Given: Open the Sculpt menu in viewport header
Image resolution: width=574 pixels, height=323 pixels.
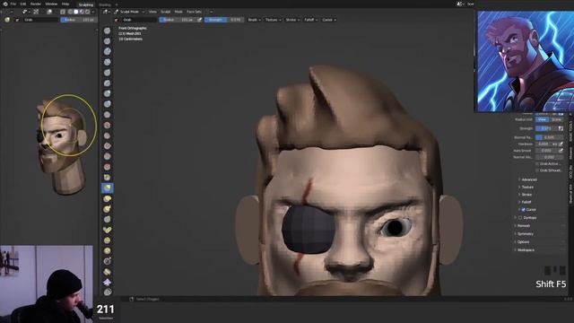Looking at the screenshot, I should (x=165, y=12).
